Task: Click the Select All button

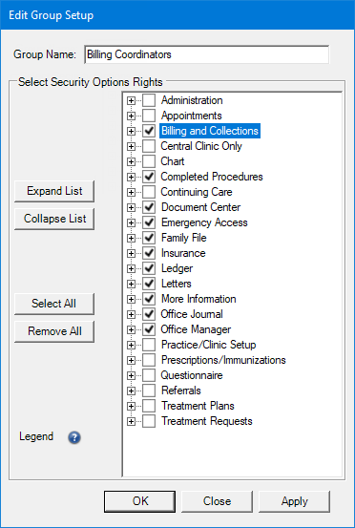Action: click(x=54, y=304)
